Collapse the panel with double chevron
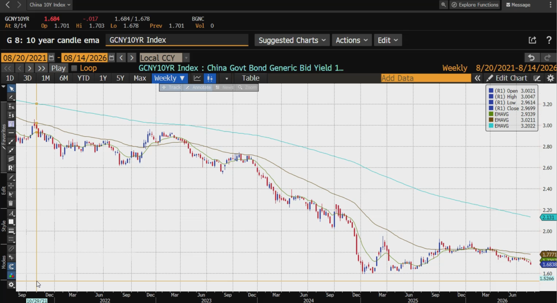 [x=477, y=78]
